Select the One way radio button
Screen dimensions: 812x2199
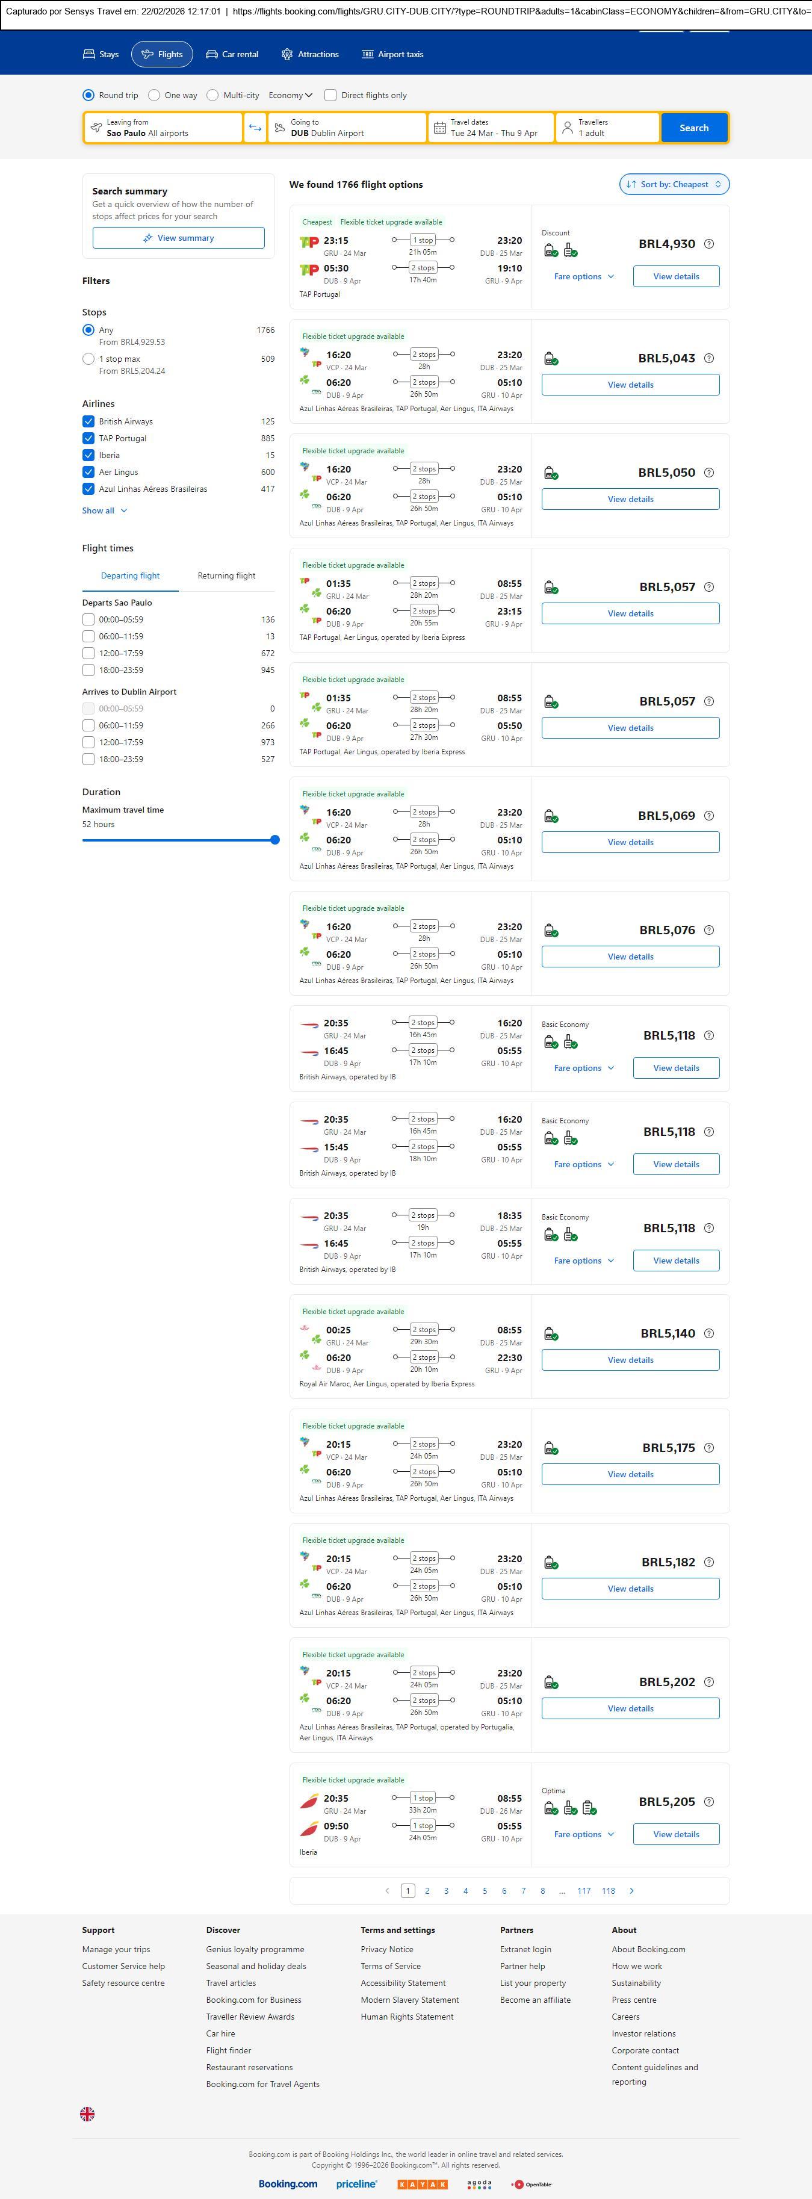tap(155, 96)
